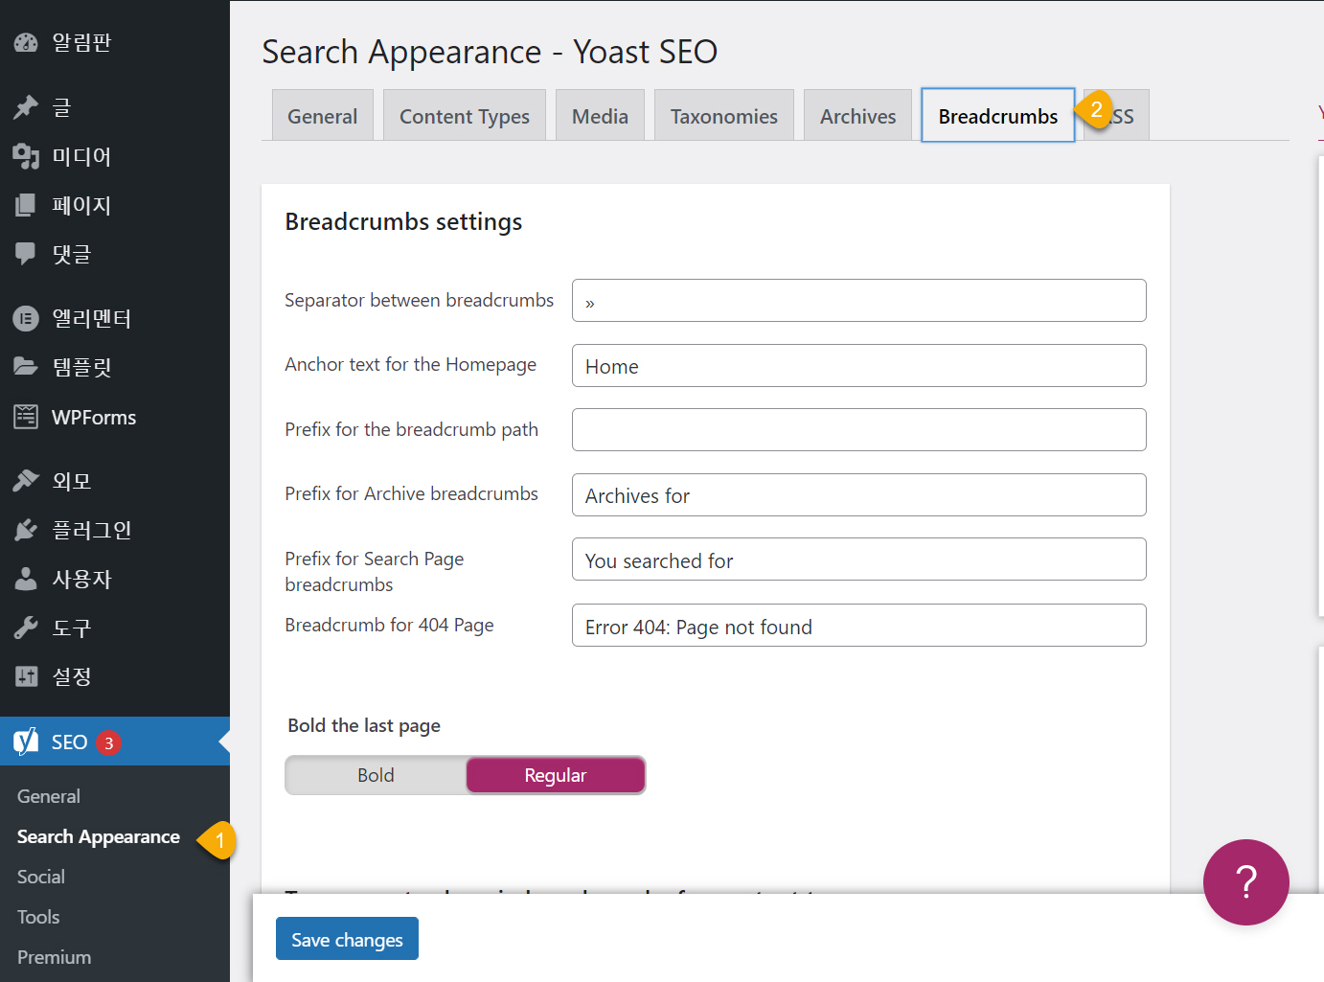The width and height of the screenshot is (1324, 982).
Task: Focus the Anchor text for Homepage field
Action: click(859, 365)
